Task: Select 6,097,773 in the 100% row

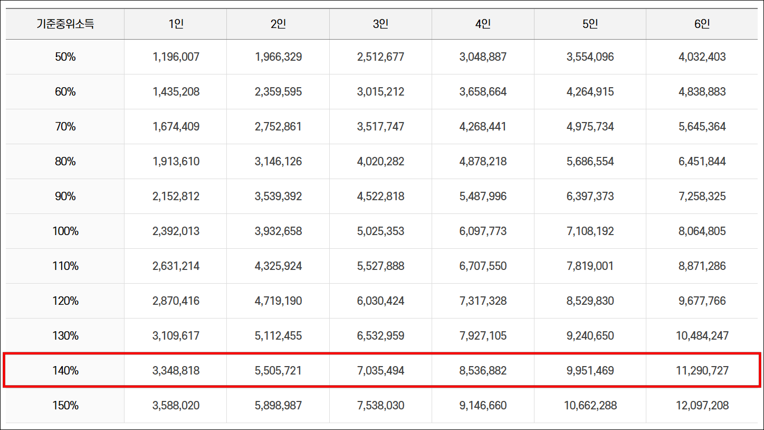Action: coord(483,231)
